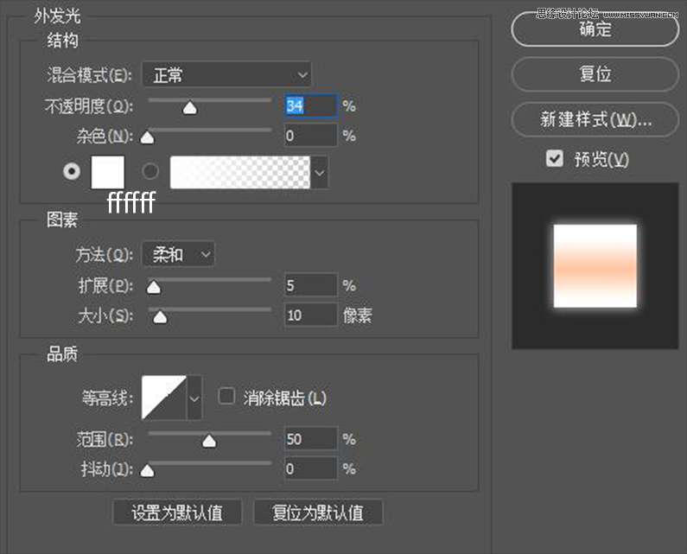Open 新建样式(W)... dialog
This screenshot has width=687, height=554.
[x=595, y=119]
